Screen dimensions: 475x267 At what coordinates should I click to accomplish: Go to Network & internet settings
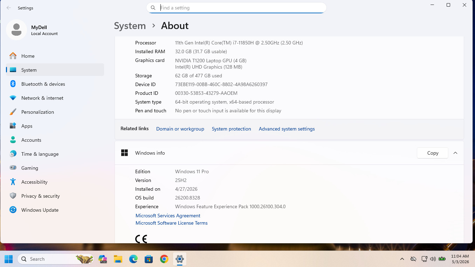[55, 98]
